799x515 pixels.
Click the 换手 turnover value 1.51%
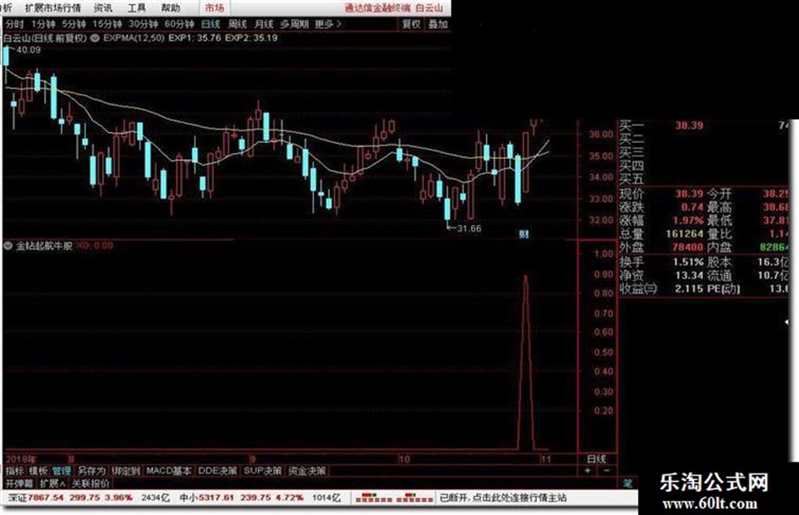click(688, 262)
